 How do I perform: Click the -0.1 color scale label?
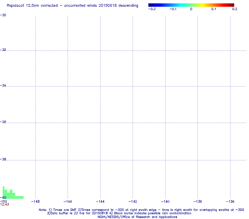point(173,9)
